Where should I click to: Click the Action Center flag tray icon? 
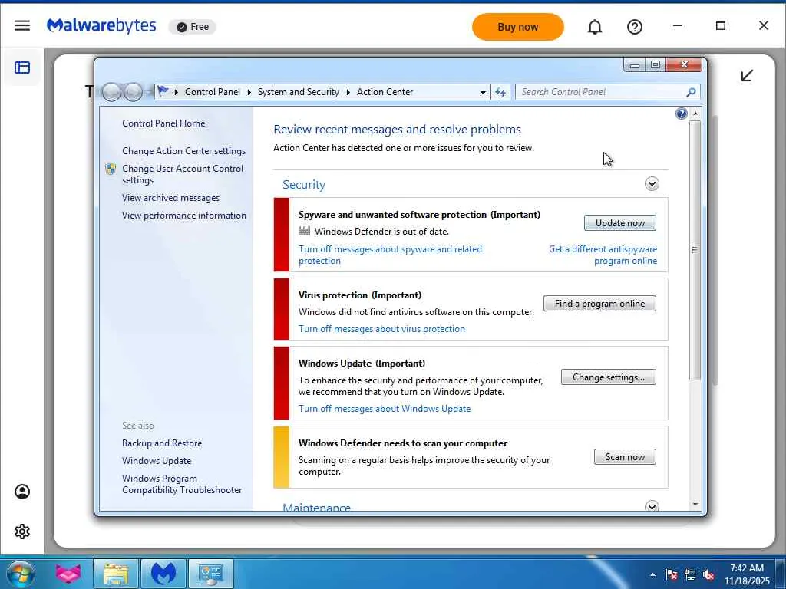coord(672,574)
